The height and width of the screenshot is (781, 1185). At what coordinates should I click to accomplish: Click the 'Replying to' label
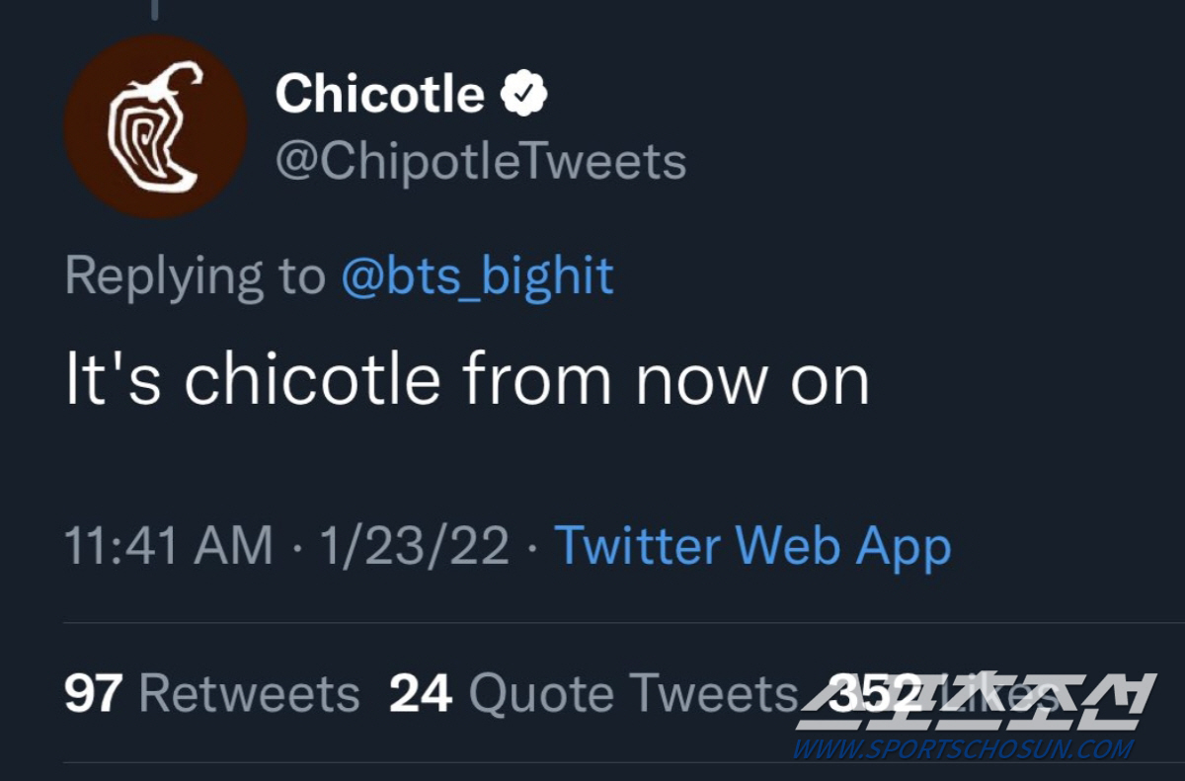(x=195, y=276)
